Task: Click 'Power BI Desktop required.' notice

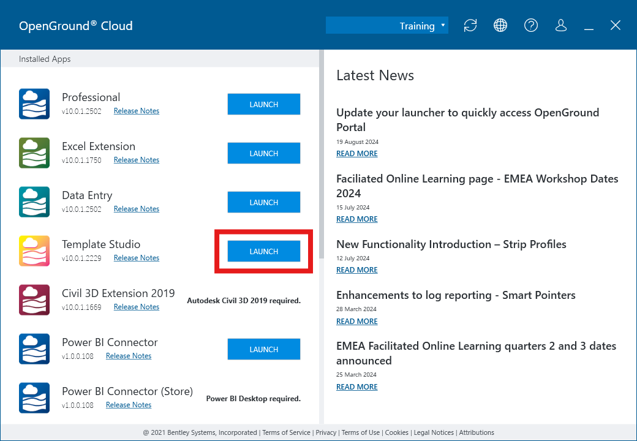Action: point(254,398)
